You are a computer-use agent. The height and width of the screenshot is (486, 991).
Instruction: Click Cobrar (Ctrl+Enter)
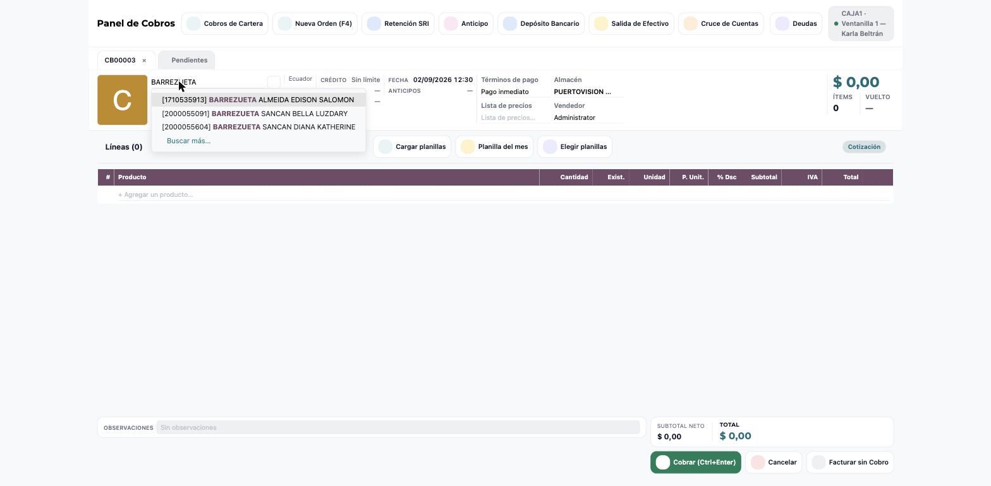696,462
